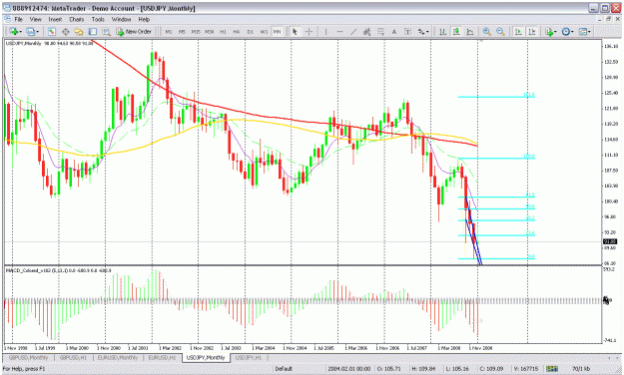The image size is (624, 375).
Task: Activate the MN monthly timeframe button
Action: pyautogui.click(x=277, y=31)
